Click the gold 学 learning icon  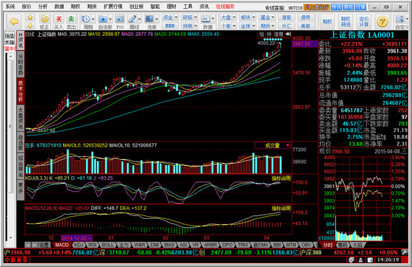click(382, 21)
